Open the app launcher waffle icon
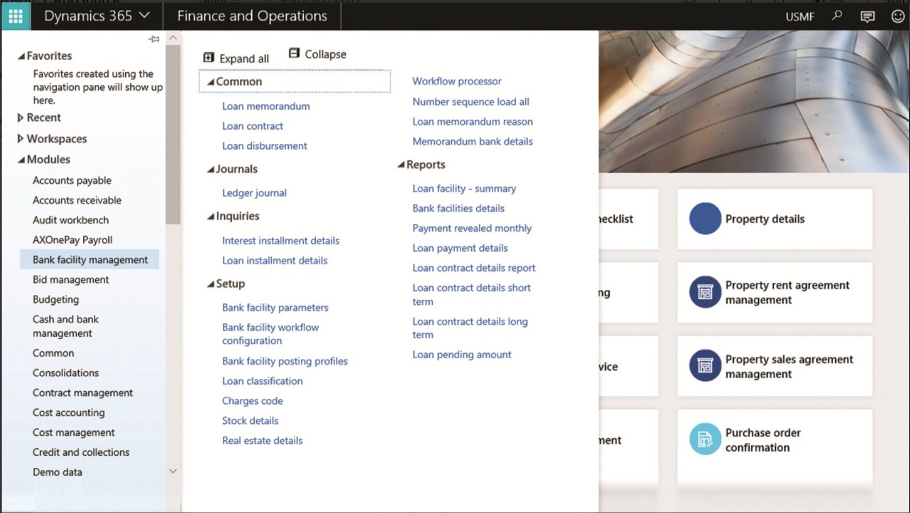 (x=15, y=17)
